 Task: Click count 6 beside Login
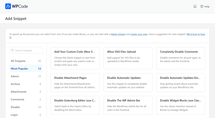click(x=40, y=115)
